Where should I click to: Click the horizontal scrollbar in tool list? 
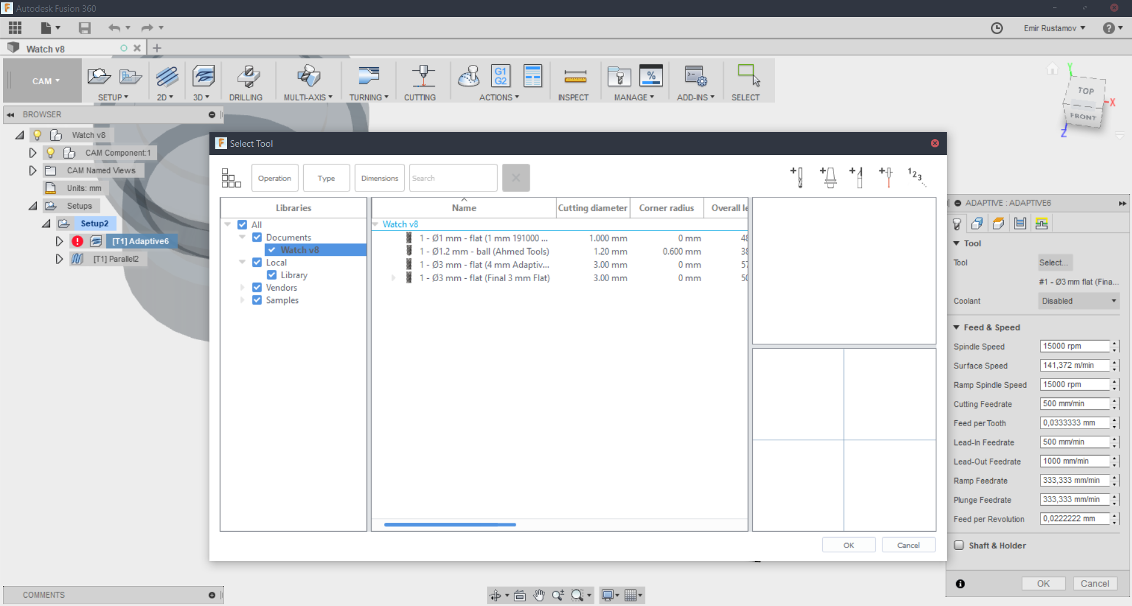[450, 524]
